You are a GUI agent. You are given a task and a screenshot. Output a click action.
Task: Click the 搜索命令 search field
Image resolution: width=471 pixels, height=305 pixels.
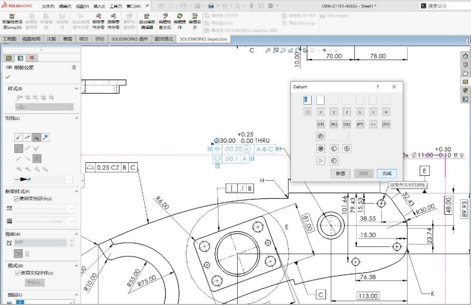pos(444,6)
